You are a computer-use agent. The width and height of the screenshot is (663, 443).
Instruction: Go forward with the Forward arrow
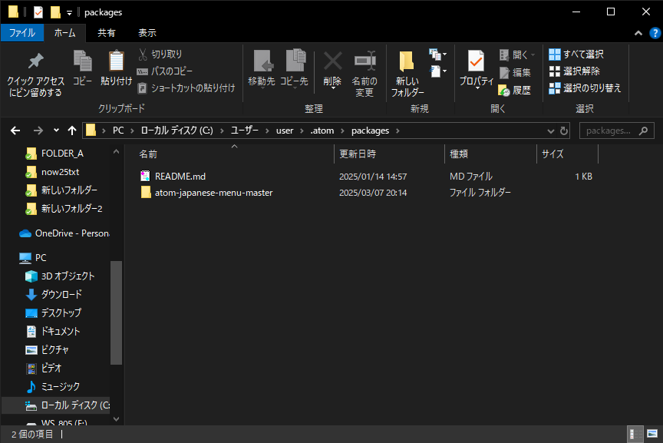click(38, 131)
